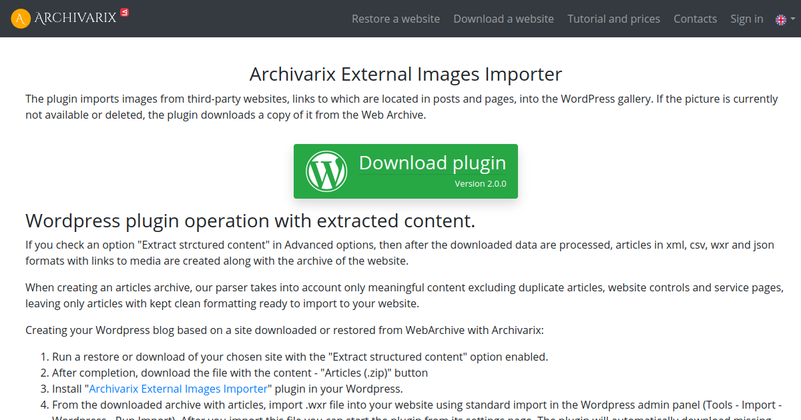Click WordPress logo on download button
Image resolution: width=801 pixels, height=420 pixels.
pyautogui.click(x=326, y=171)
